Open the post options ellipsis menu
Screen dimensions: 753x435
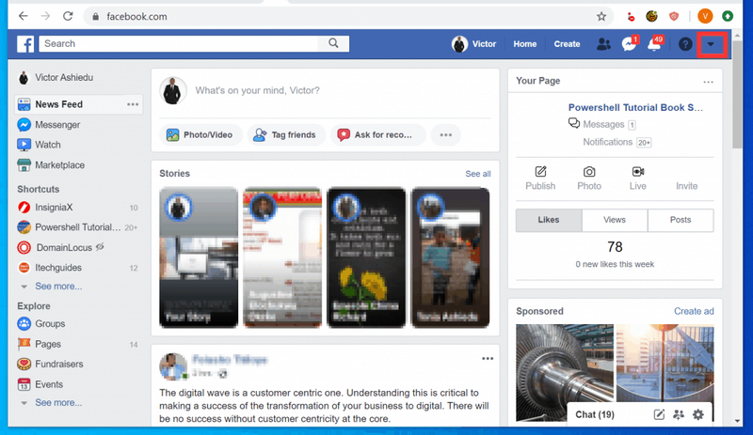point(488,359)
